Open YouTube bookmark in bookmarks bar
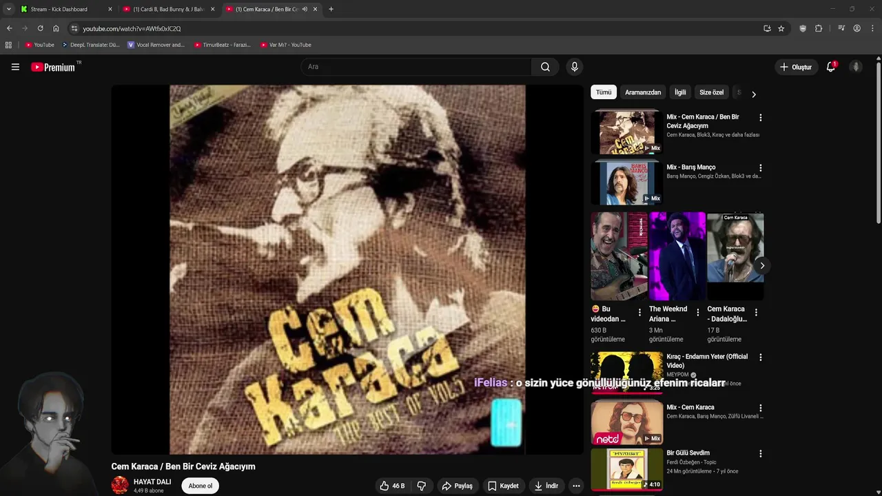 pos(39,45)
